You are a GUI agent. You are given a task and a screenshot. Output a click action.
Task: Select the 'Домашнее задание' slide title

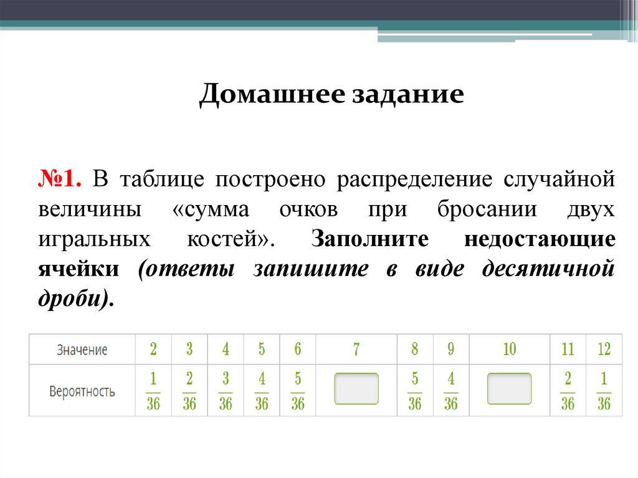[x=331, y=95]
